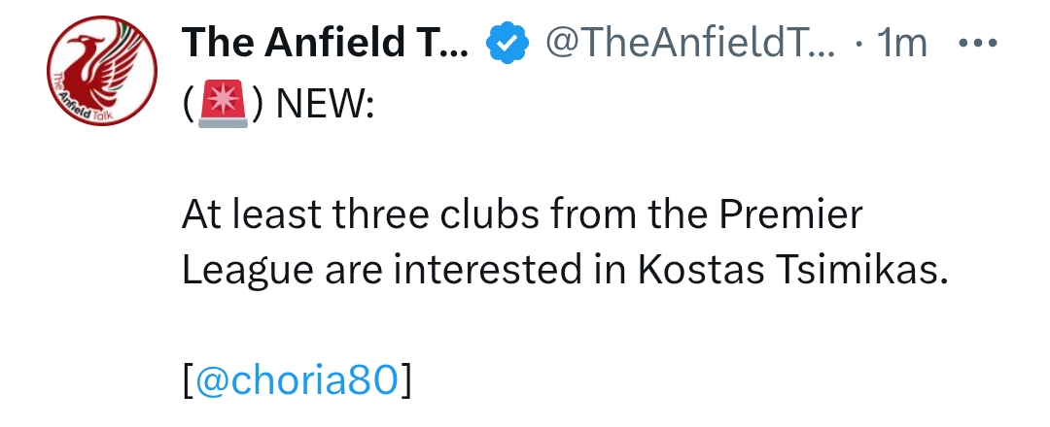Open the three-dot more options menu
Image resolution: width=1050 pixels, height=427 pixels.
(978, 44)
